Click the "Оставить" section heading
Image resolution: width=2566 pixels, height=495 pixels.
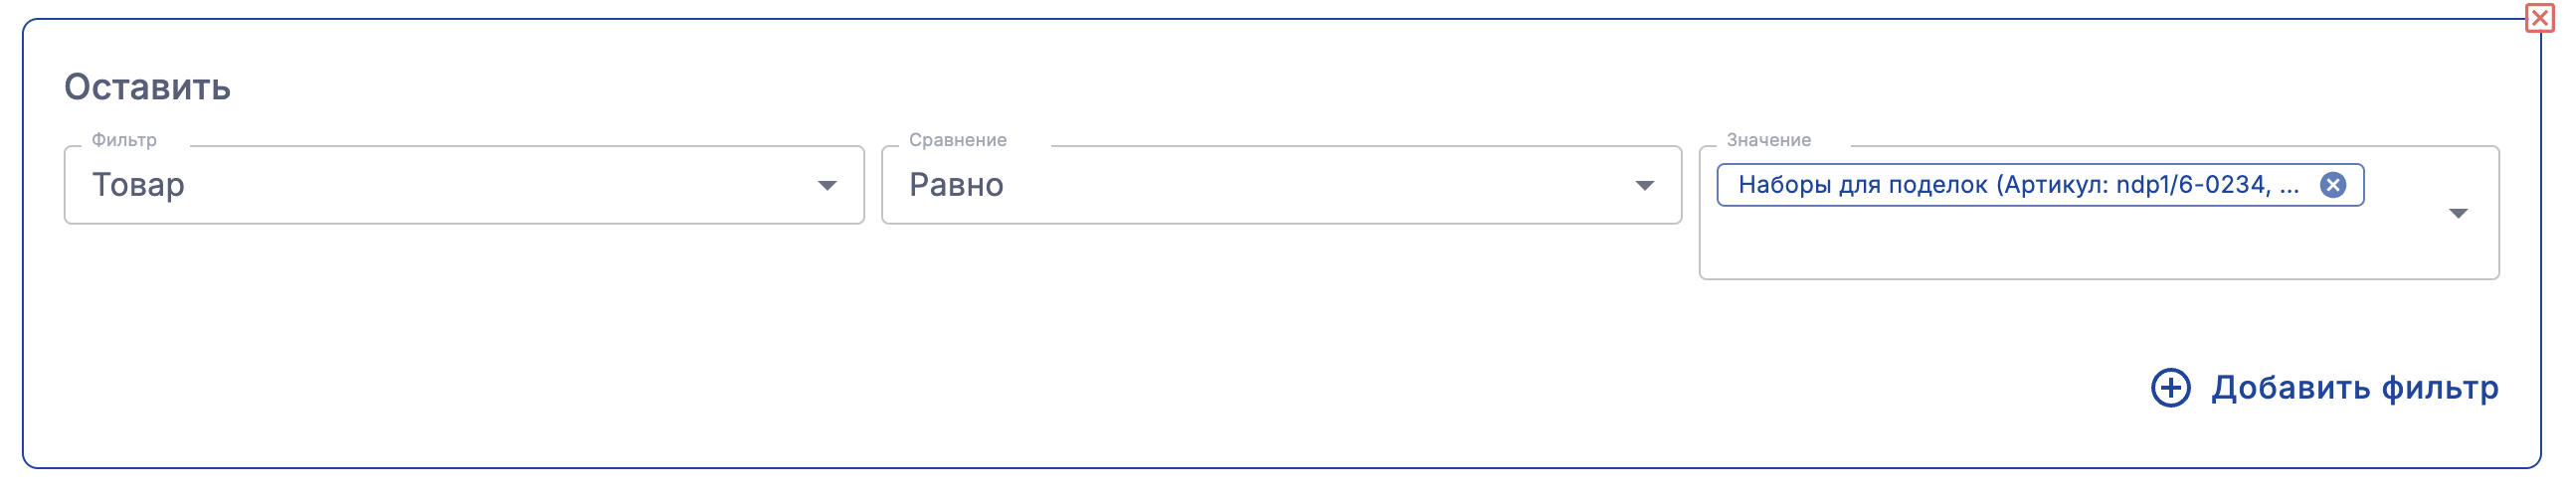pos(147,87)
